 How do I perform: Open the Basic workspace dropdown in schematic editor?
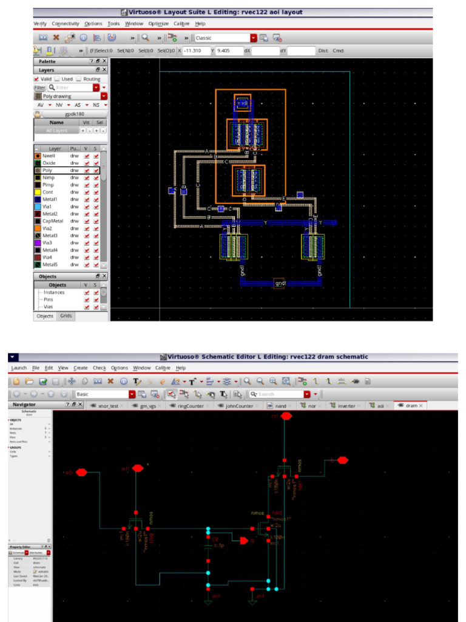pos(132,394)
